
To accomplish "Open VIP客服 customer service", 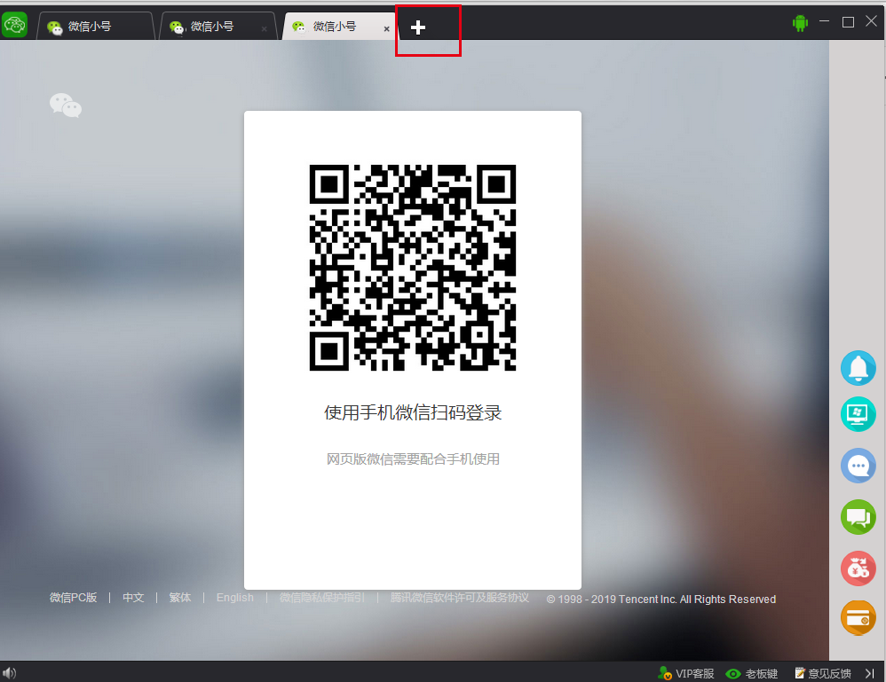I will coord(686,673).
